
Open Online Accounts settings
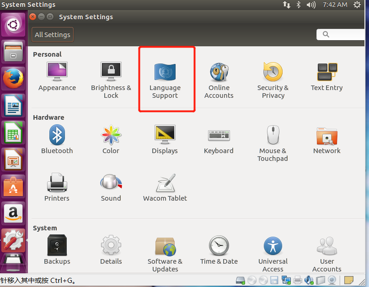pos(219,81)
